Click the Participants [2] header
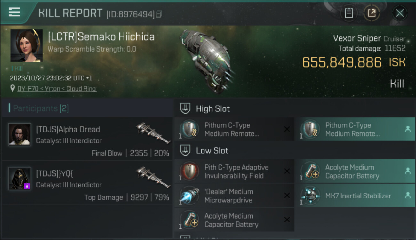Image resolution: width=416 pixels, height=240 pixels. point(38,108)
